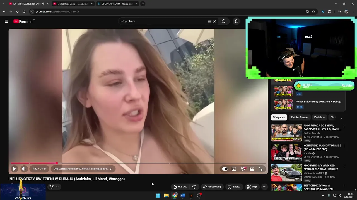Open Mat Armstrong MK2 channel link

tap(314, 173)
